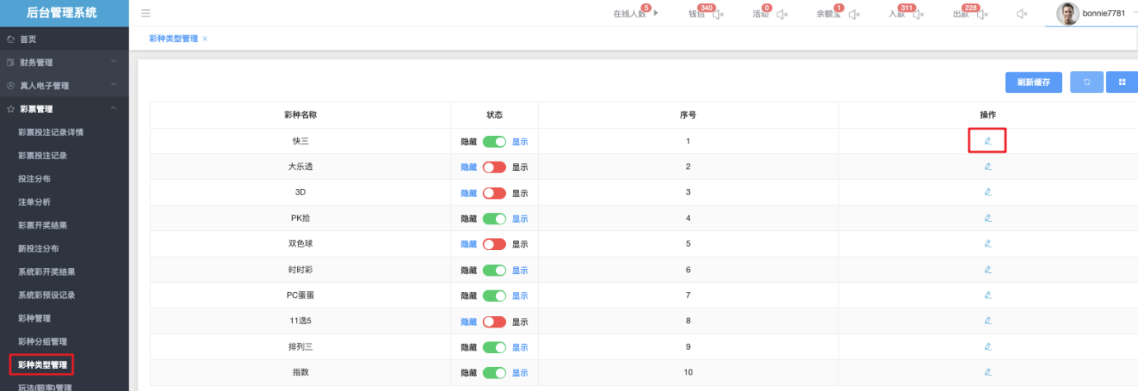Open edit for PK拾 lottery type

click(x=987, y=218)
